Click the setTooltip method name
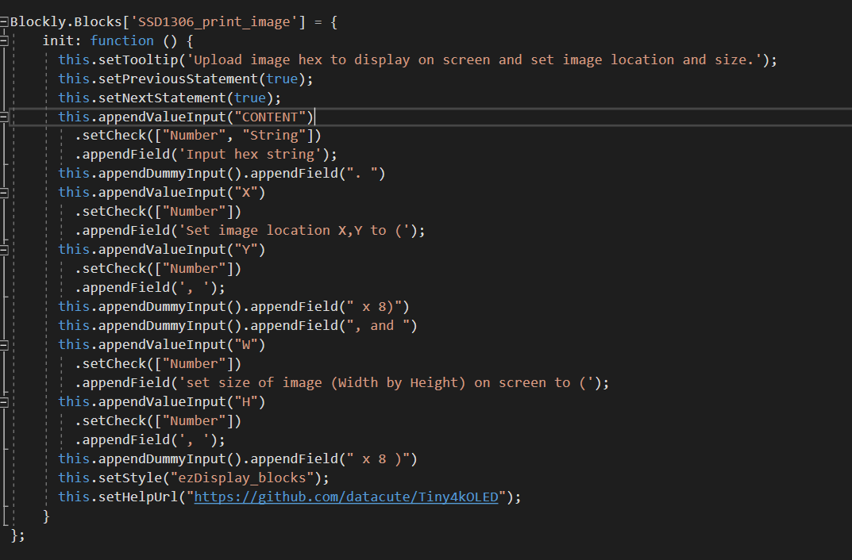The image size is (852, 560). click(x=138, y=59)
